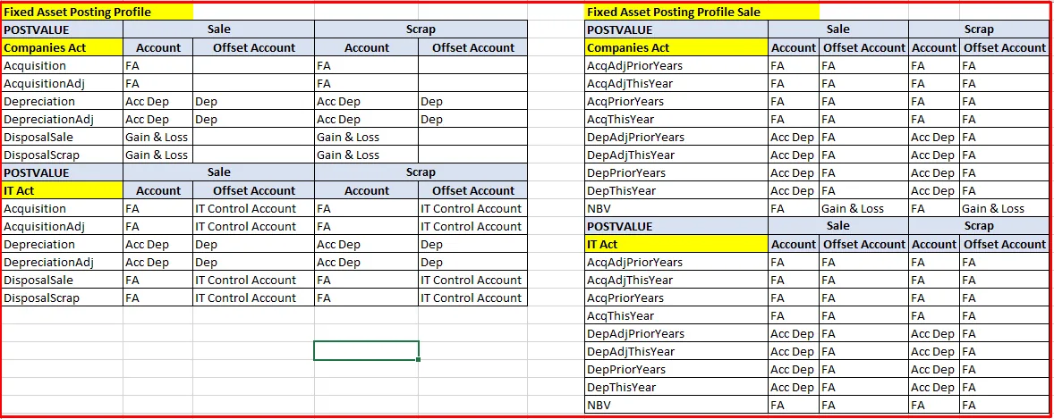Select the yellow 'Companies Act' cell in right table
Image resolution: width=1054 pixels, height=419 pixels.
coord(676,47)
